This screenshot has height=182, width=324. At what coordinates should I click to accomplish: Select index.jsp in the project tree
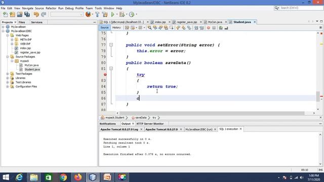(25, 49)
